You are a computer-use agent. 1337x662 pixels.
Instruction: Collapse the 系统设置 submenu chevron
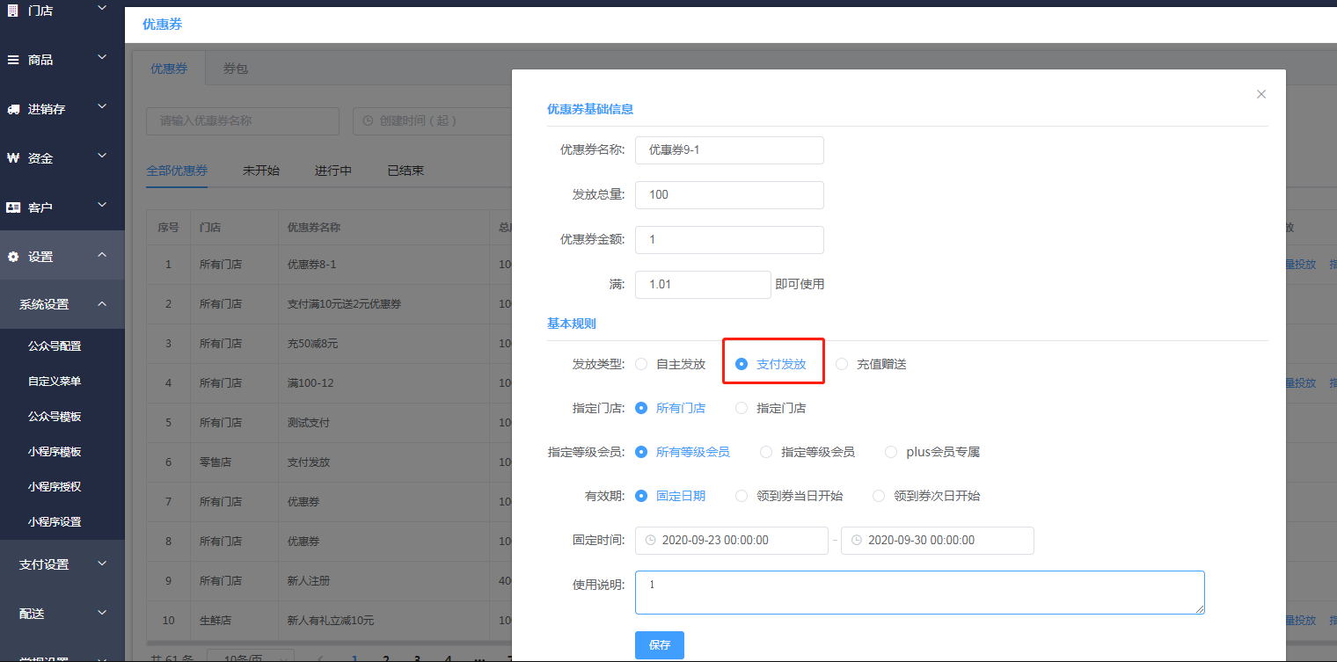pos(102,304)
